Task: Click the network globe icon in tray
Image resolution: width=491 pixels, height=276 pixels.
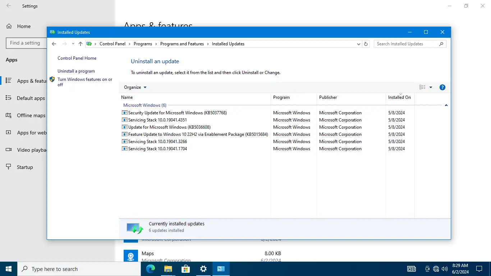Action: click(x=436, y=269)
